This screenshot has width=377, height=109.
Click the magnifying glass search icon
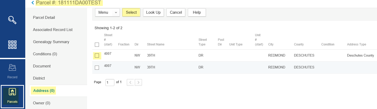click(x=12, y=20)
